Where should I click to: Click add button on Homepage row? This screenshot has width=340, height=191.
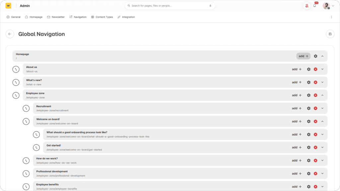click(x=303, y=56)
